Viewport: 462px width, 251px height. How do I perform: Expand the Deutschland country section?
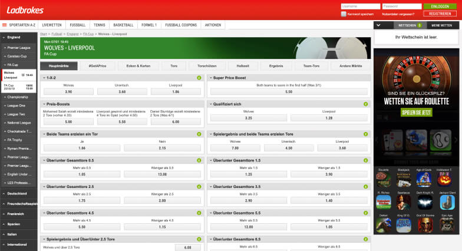coord(19,193)
